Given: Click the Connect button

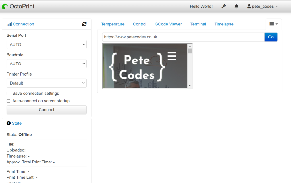Looking at the screenshot, I should point(46,110).
